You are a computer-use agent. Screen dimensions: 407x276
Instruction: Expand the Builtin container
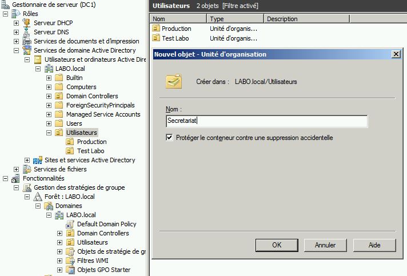[x=49, y=78]
